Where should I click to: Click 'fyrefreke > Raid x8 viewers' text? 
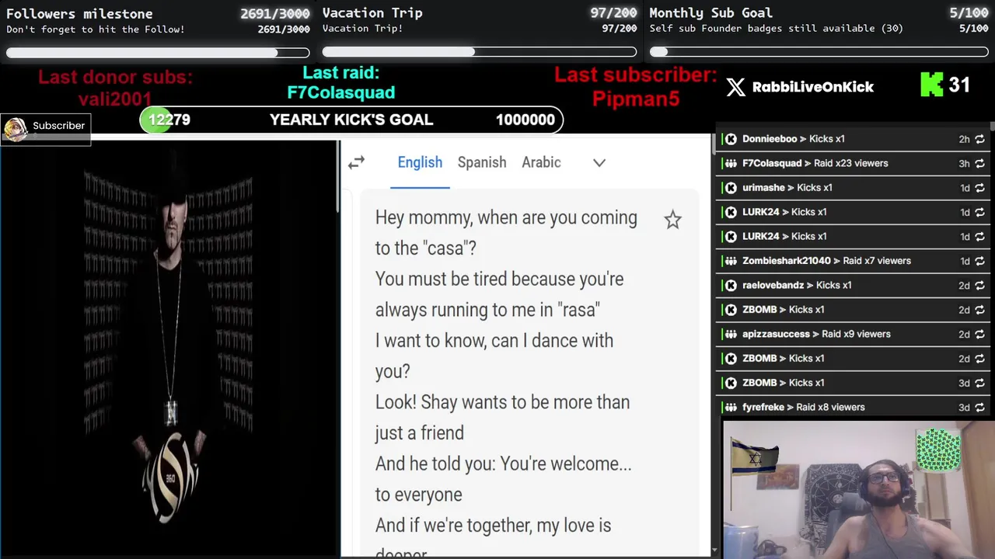(x=804, y=407)
